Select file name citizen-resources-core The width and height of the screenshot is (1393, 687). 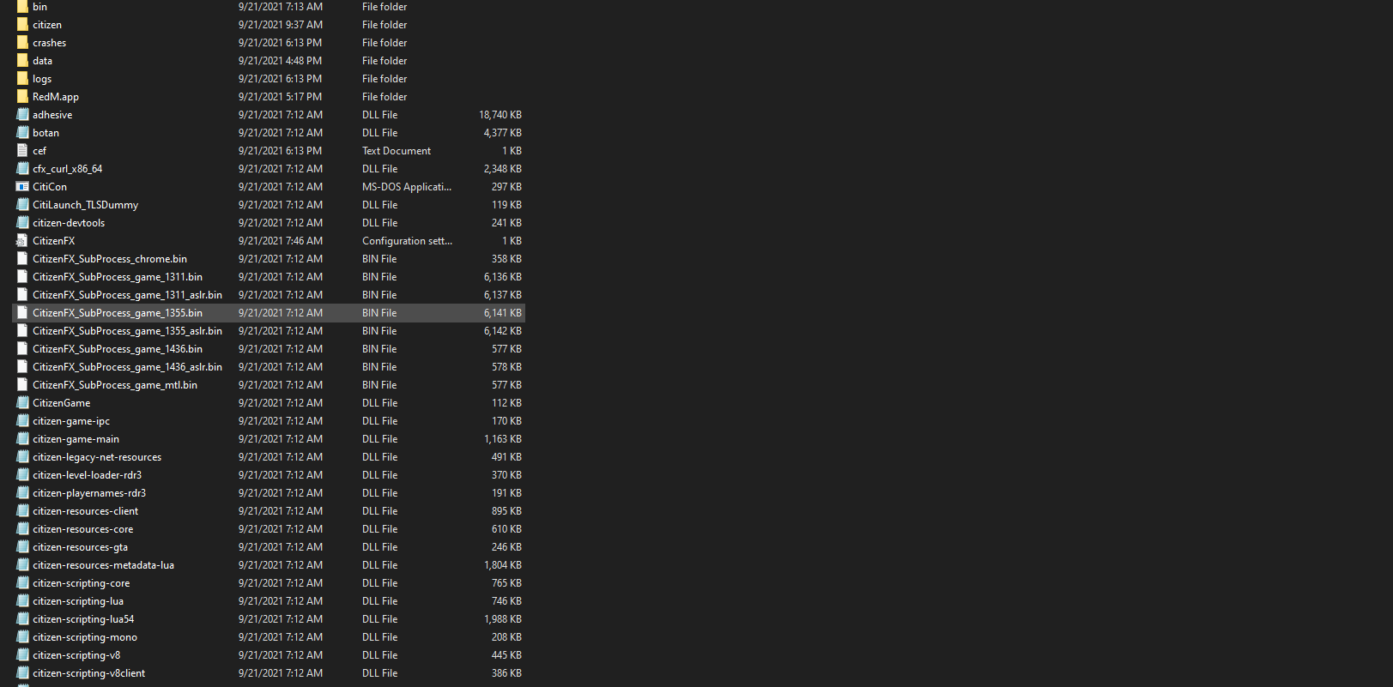[83, 528]
